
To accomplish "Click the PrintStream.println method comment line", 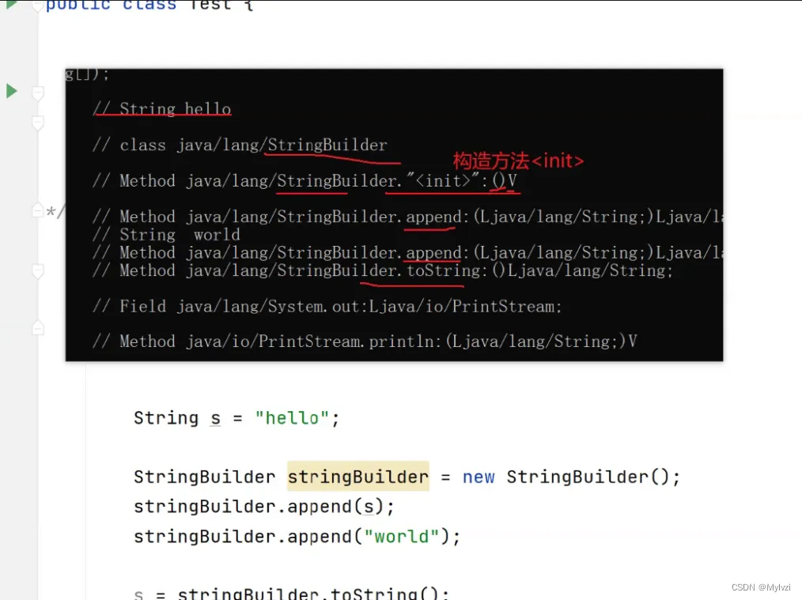I will click(x=365, y=342).
